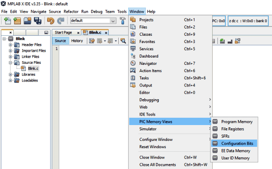Expand the Header Files folder
Image resolution: width=272 pixels, height=169 pixels.
tap(10, 45)
